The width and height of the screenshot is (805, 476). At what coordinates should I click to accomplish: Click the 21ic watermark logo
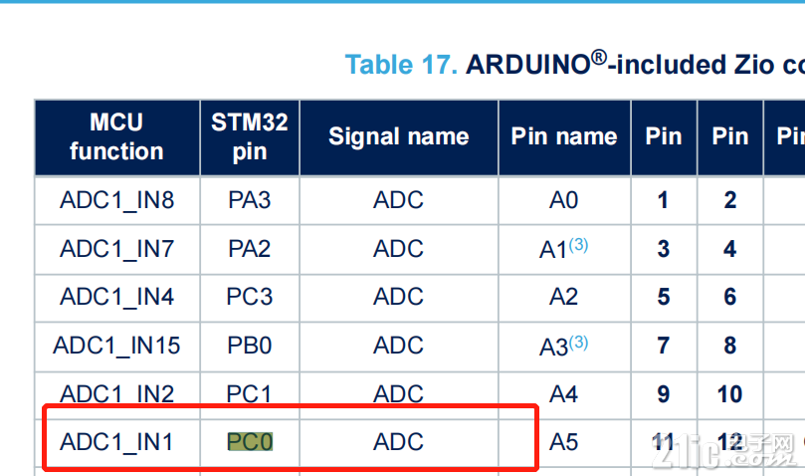(723, 449)
